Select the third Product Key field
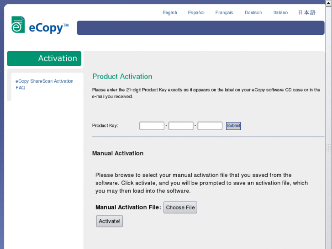This screenshot has width=332, height=249. tap(210, 126)
